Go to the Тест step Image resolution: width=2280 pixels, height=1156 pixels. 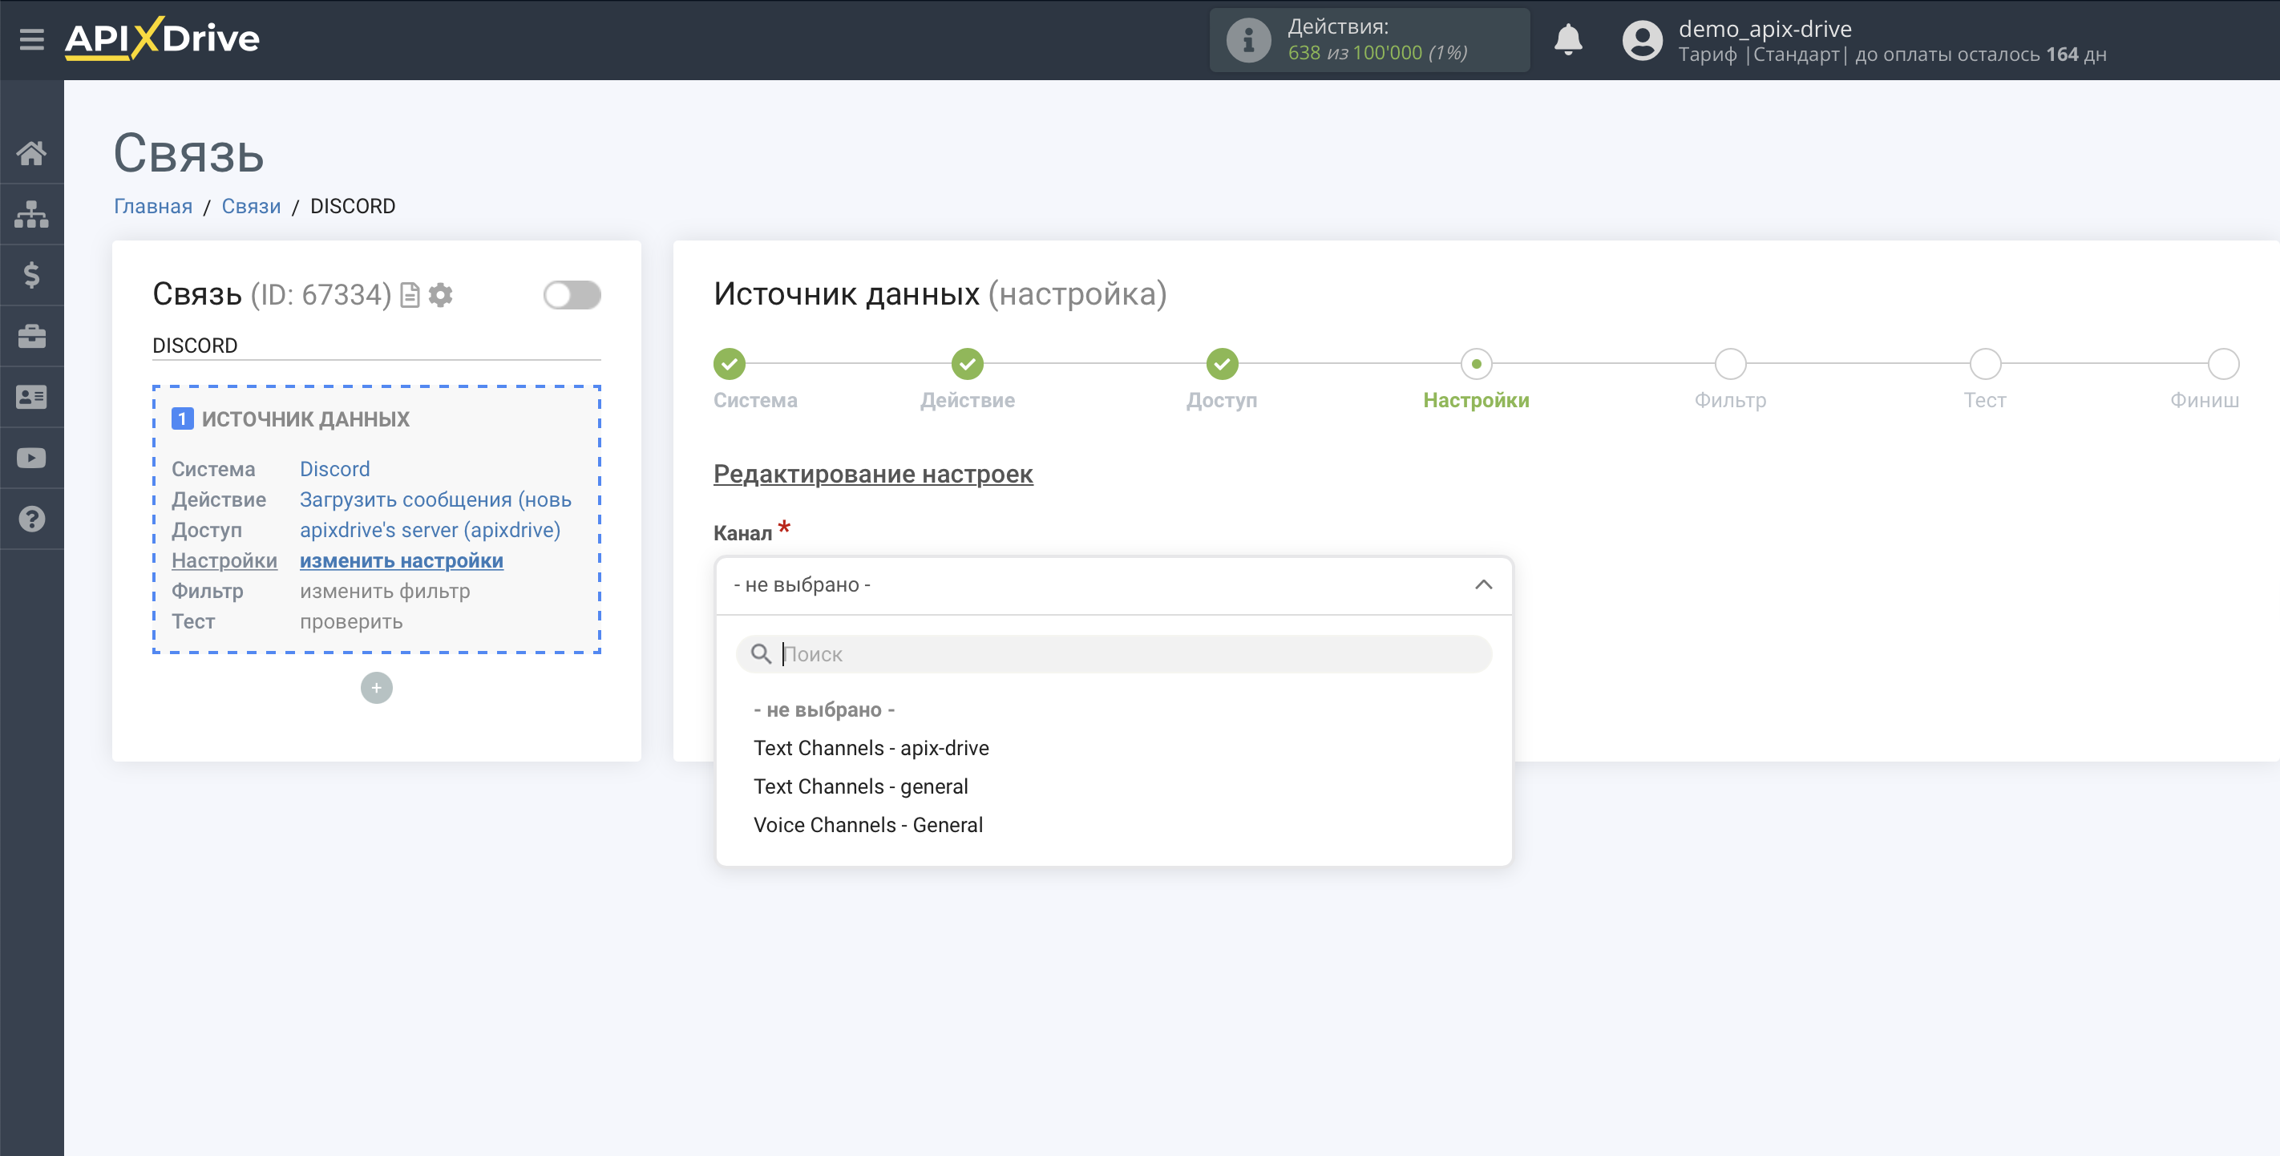[x=1985, y=364]
